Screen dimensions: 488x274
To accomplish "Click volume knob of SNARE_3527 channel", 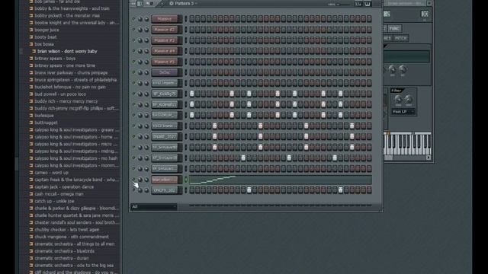I will point(146,137).
